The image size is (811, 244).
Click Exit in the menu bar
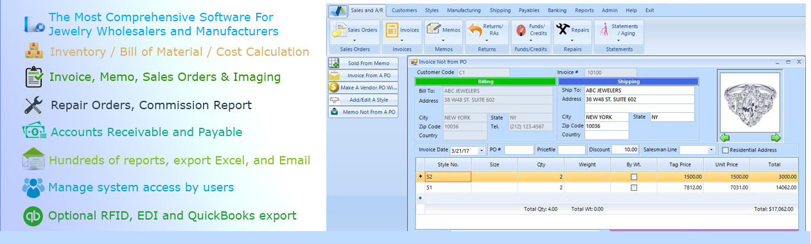point(650,10)
